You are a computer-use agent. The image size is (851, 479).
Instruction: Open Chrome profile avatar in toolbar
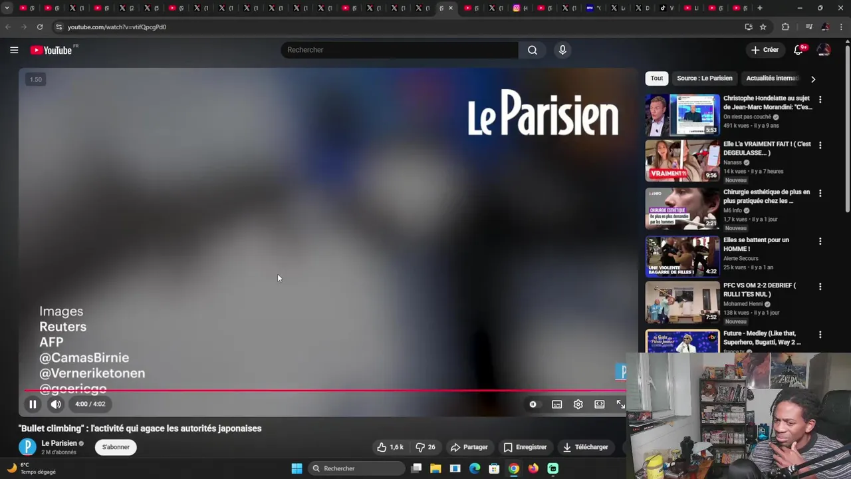click(x=826, y=27)
